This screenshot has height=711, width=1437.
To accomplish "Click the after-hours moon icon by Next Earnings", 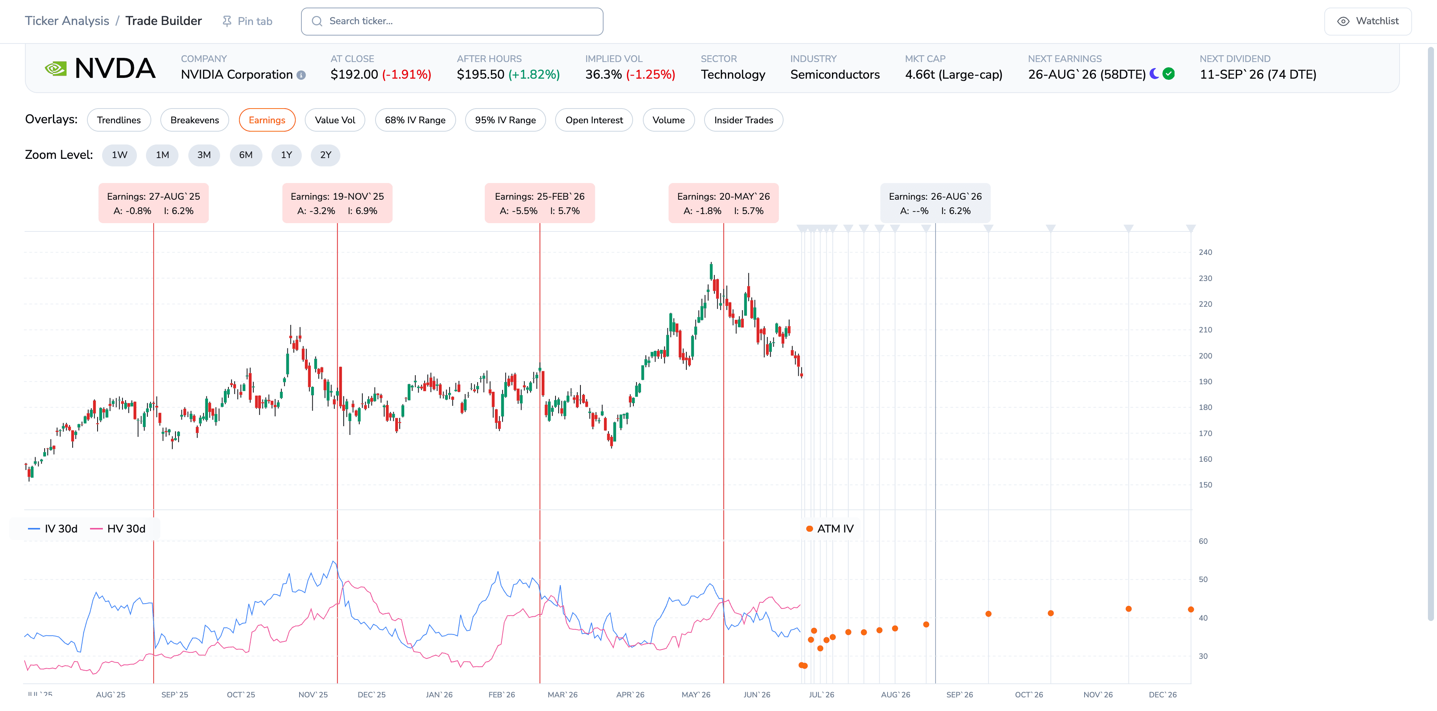I will [x=1154, y=74].
